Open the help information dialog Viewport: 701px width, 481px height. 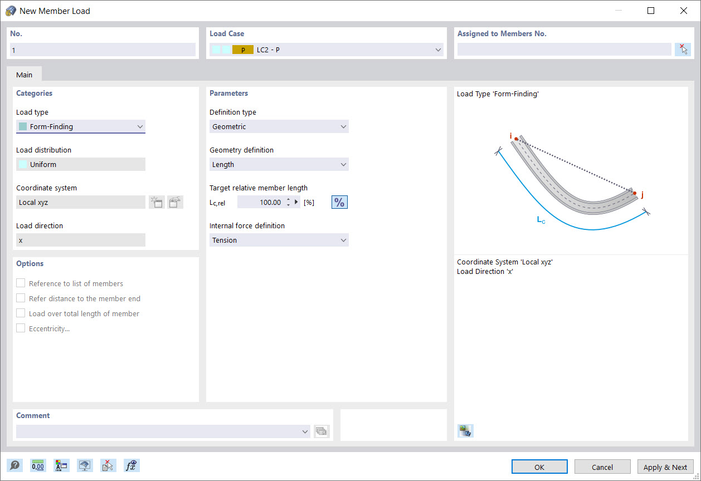click(15, 465)
